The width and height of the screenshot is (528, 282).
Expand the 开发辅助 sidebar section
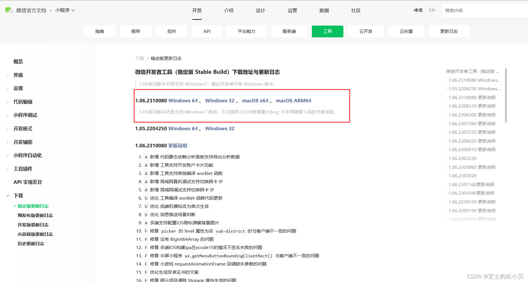(x=23, y=142)
